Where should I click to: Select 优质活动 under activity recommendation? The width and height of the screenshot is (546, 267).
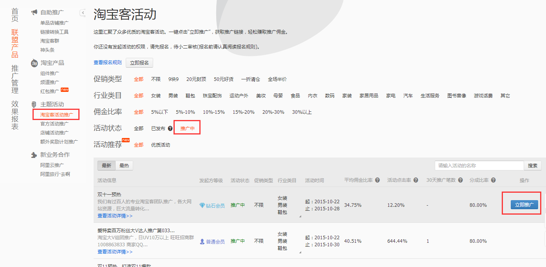coord(161,145)
